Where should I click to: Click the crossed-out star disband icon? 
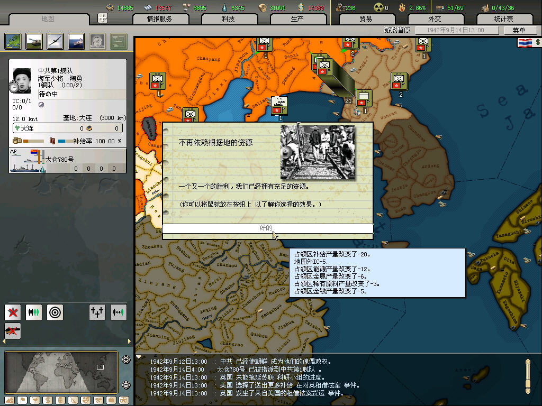pyautogui.click(x=13, y=312)
